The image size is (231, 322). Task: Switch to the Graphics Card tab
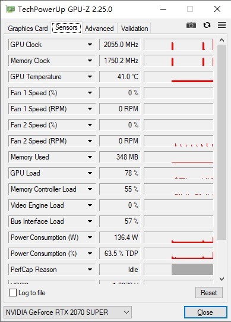pyautogui.click(x=28, y=29)
